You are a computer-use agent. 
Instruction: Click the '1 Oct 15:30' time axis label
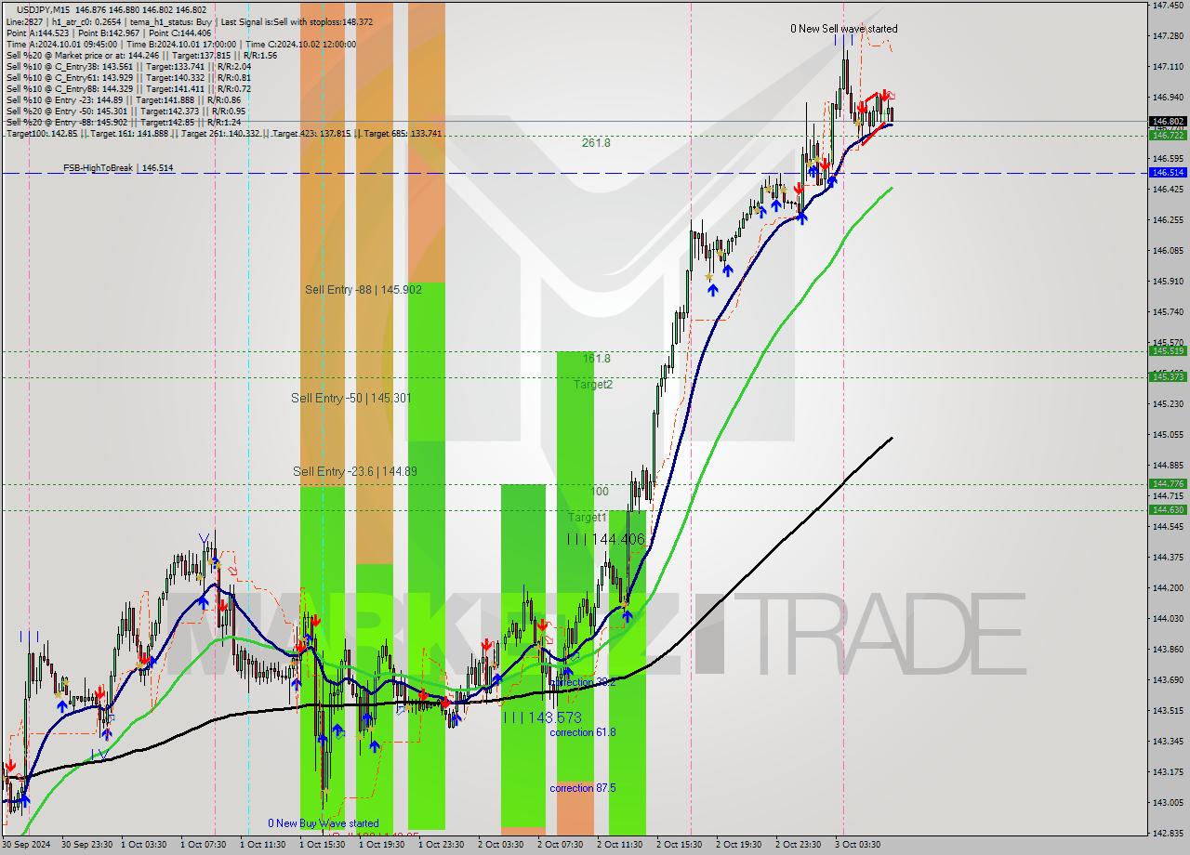pos(322,845)
